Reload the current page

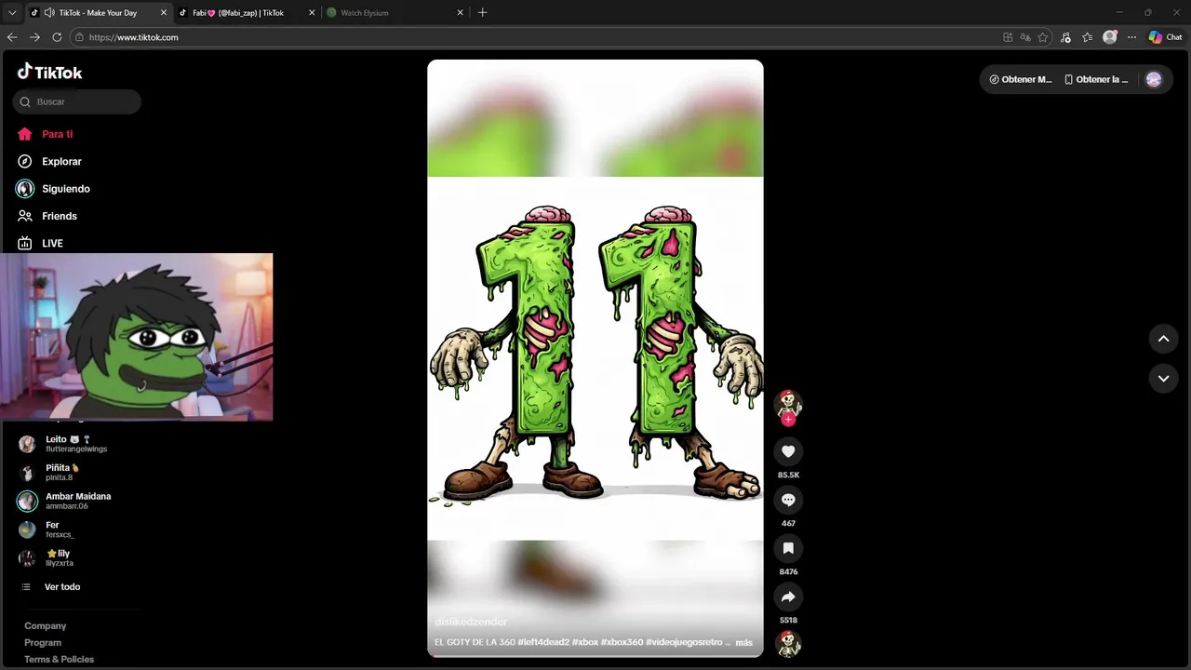(57, 37)
